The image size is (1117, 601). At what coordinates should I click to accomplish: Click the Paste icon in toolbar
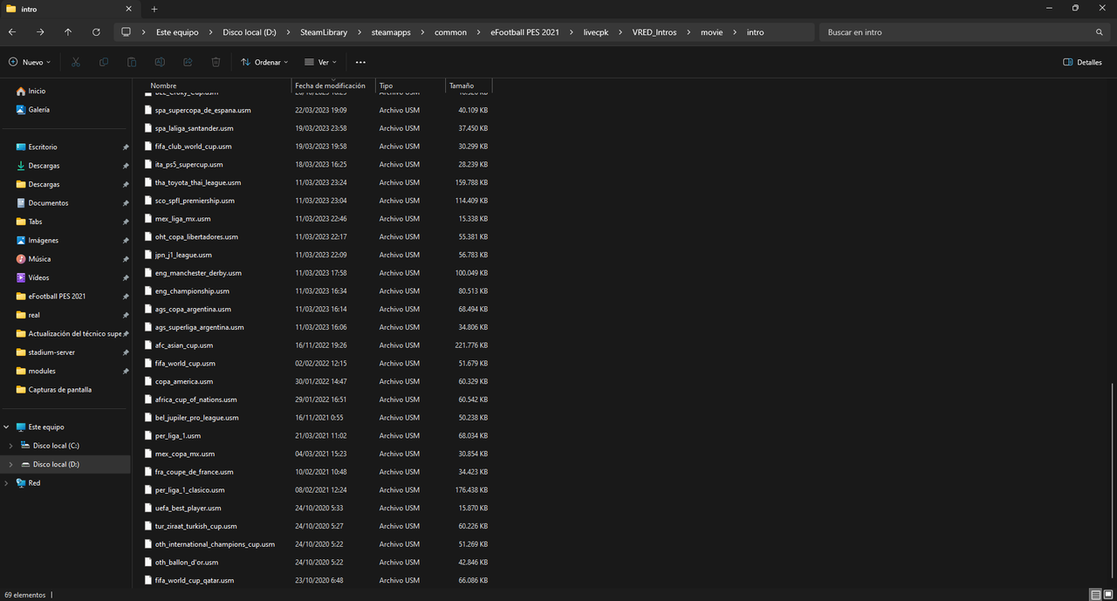coord(132,62)
